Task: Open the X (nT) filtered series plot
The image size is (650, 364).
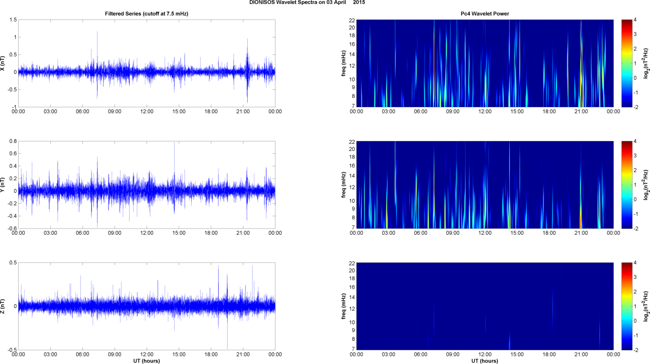Action: point(147,63)
